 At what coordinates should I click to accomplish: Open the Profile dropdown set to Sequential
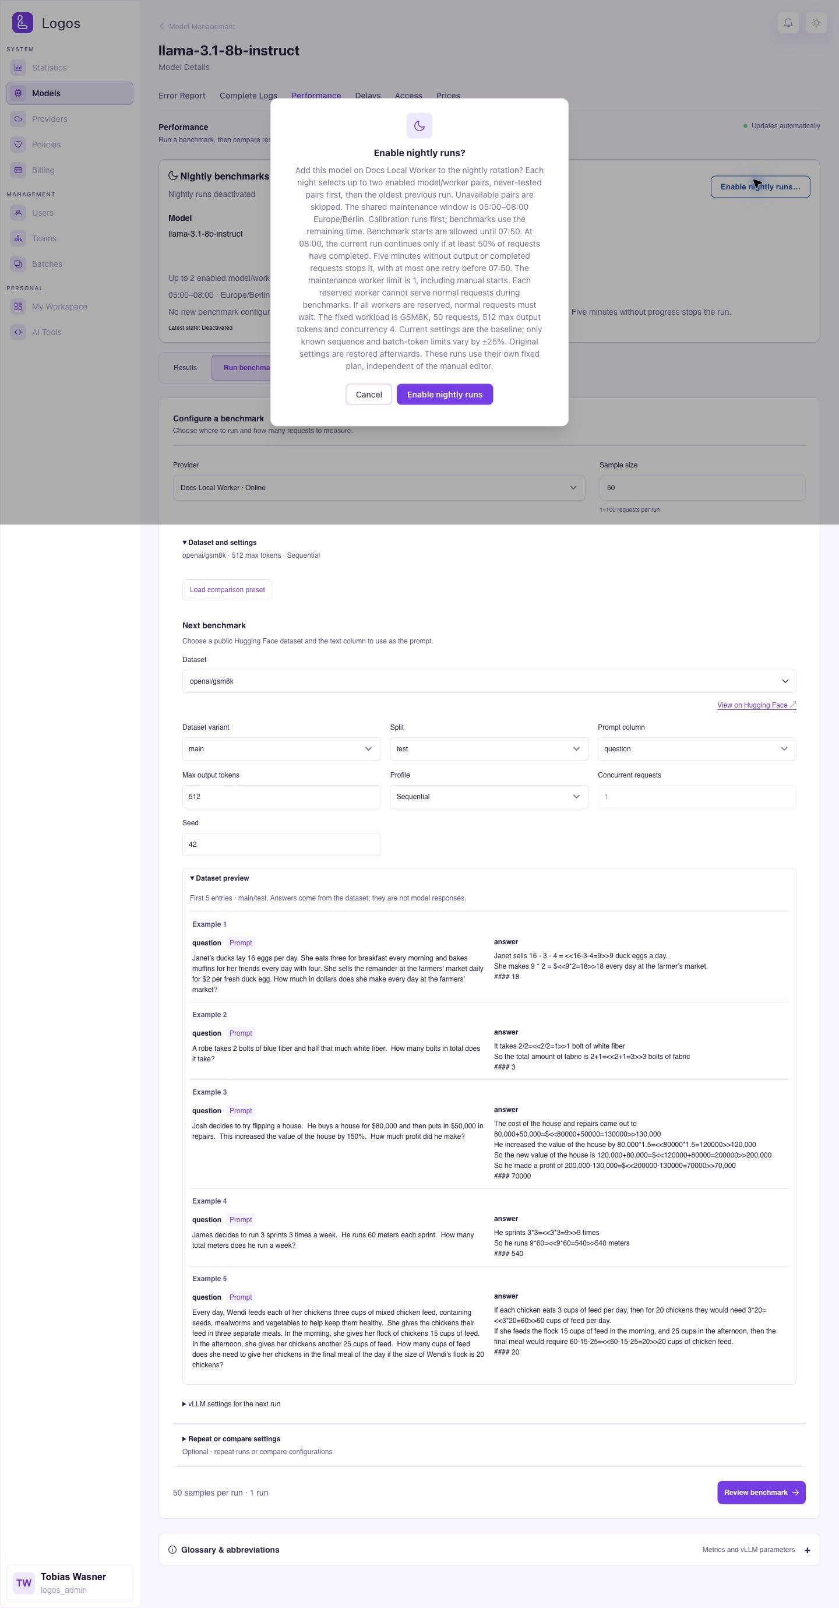click(489, 797)
